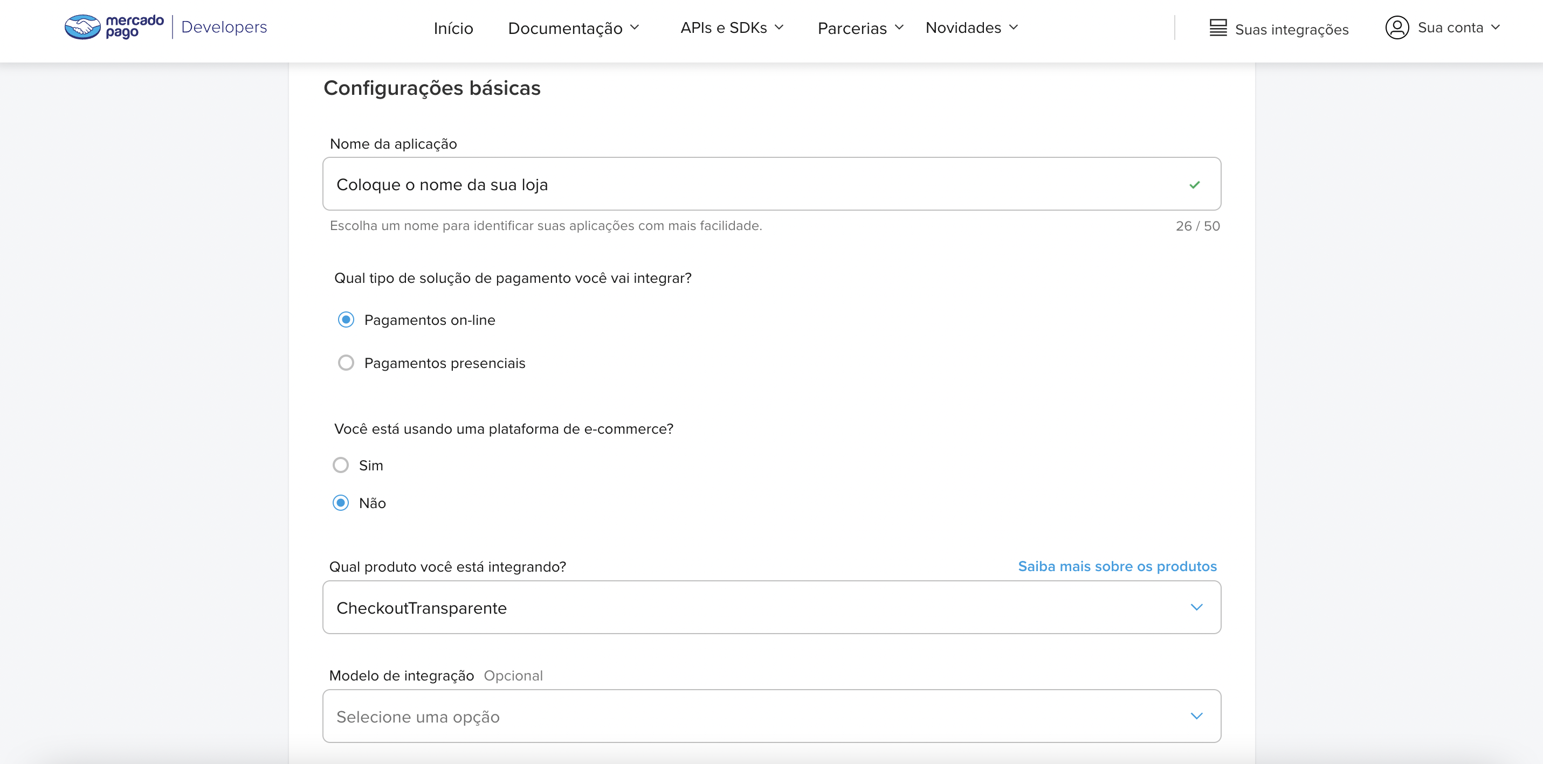Click the Nome da aplicação input field
The height and width of the screenshot is (764, 1543).
tap(719, 184)
